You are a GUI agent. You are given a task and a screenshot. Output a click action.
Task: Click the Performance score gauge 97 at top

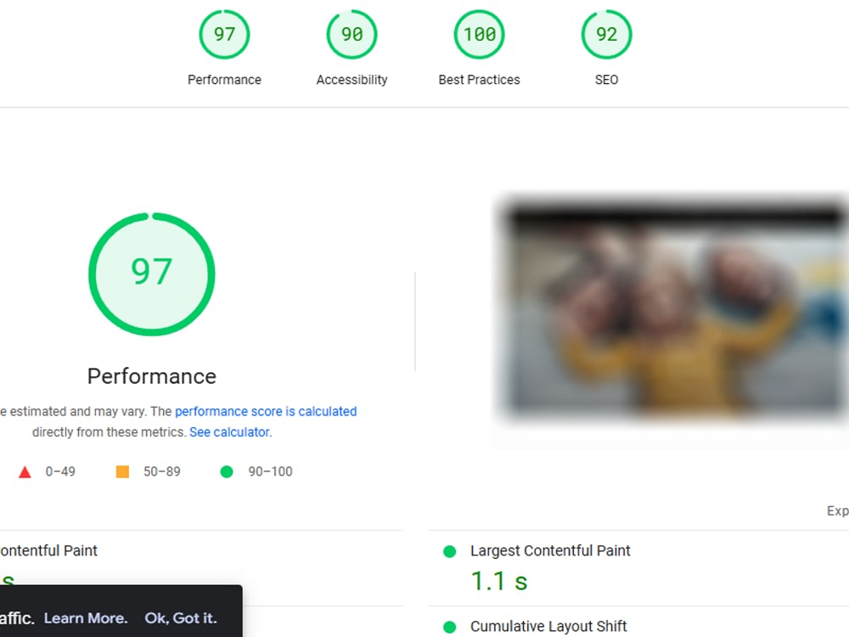[x=224, y=34]
